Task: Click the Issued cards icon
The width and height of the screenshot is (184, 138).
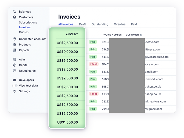Action: pos(15,71)
